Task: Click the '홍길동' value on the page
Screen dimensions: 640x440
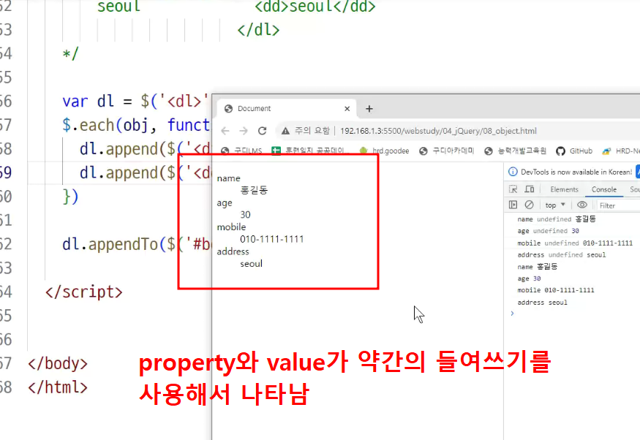Action: pos(254,191)
